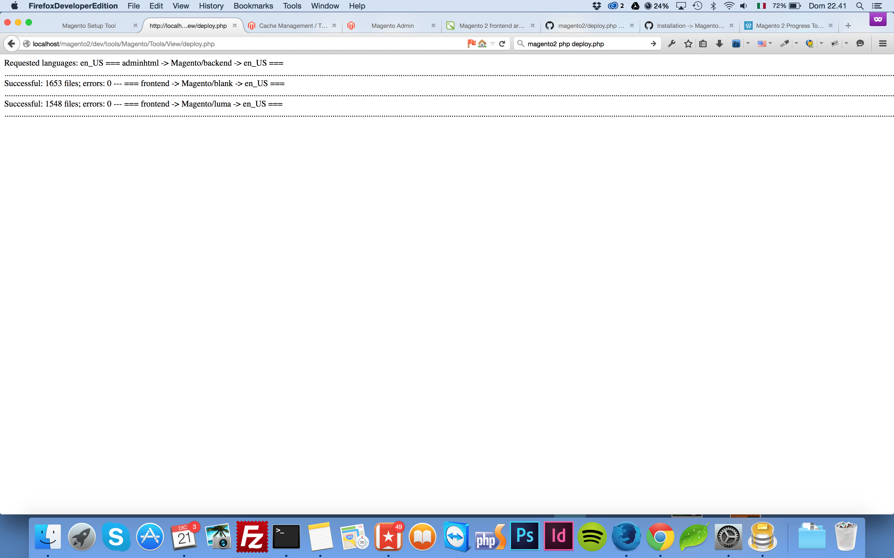Submit search with the arrow button
Image resolution: width=894 pixels, height=558 pixels.
(653, 44)
